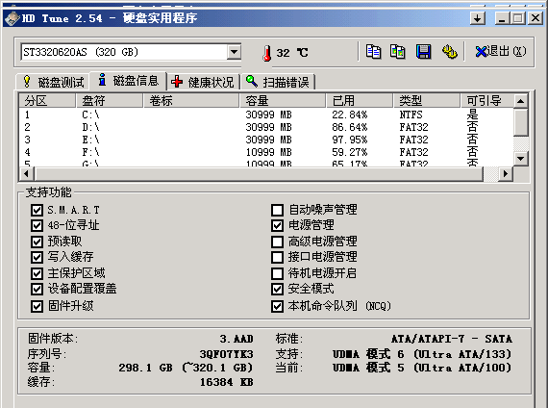Image resolution: width=548 pixels, height=408 pixels.
Task: Click the thermometer temperature icon
Action: [x=267, y=53]
